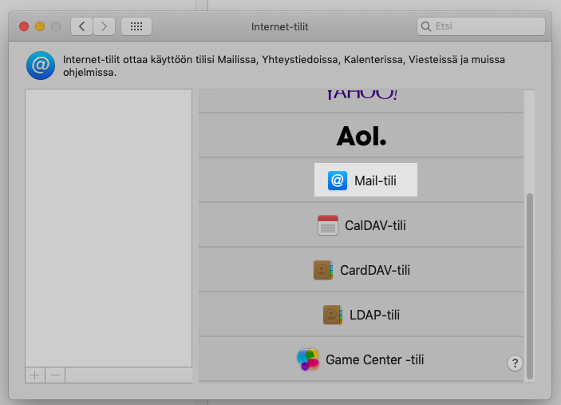This screenshot has height=405, width=561.
Task: Click the magnifying glass search icon
Action: [426, 26]
